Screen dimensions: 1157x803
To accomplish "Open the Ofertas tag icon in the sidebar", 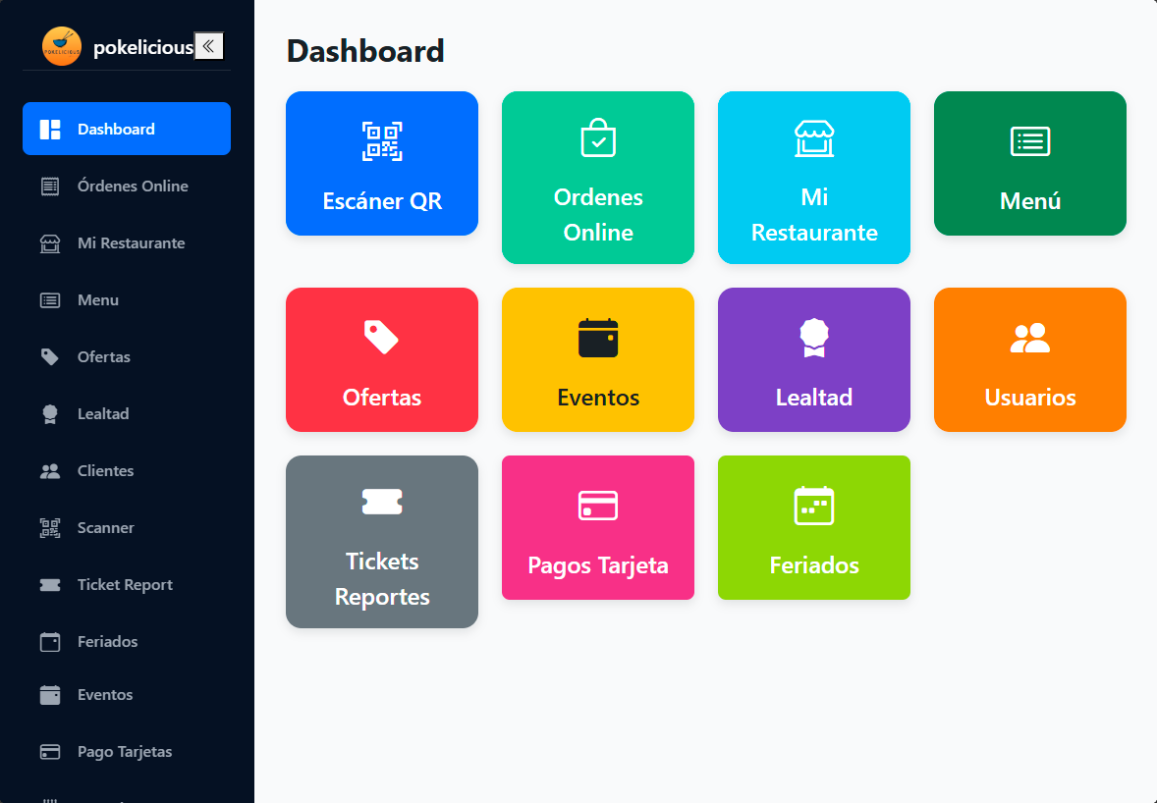I will [x=49, y=356].
